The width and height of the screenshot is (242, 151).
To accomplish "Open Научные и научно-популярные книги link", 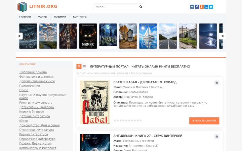I will coord(43,96).
